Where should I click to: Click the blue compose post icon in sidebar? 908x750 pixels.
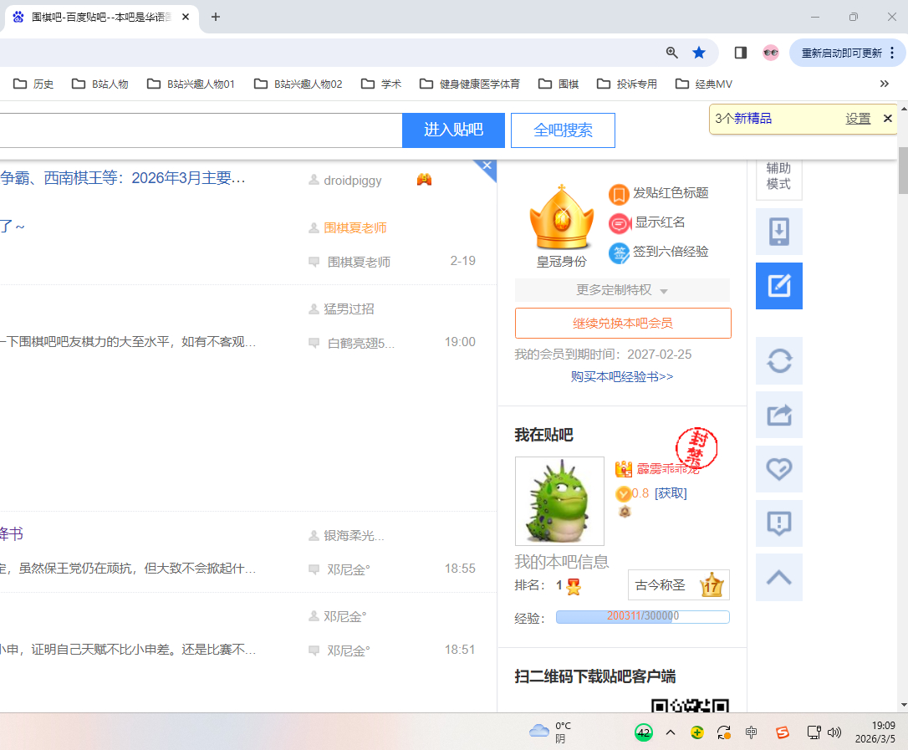(x=778, y=286)
